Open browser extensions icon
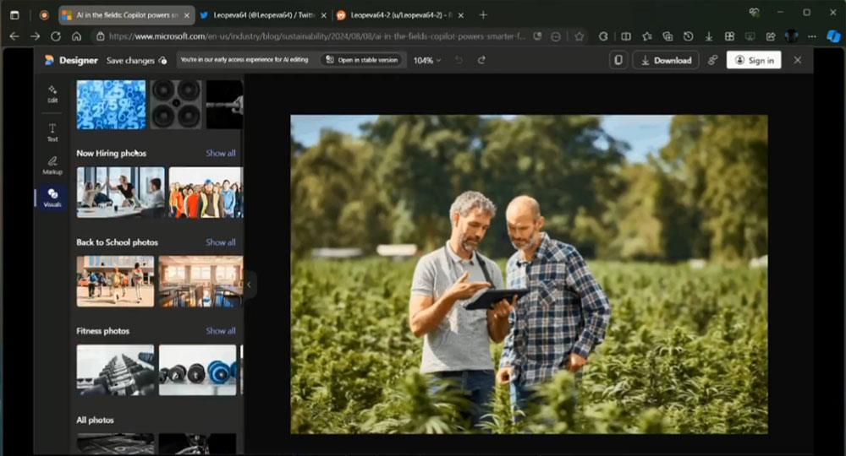The width and height of the screenshot is (846, 456). click(x=603, y=36)
